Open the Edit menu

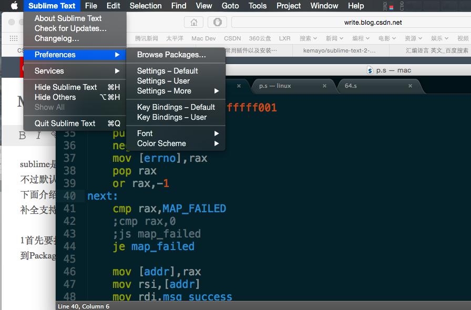coord(113,6)
